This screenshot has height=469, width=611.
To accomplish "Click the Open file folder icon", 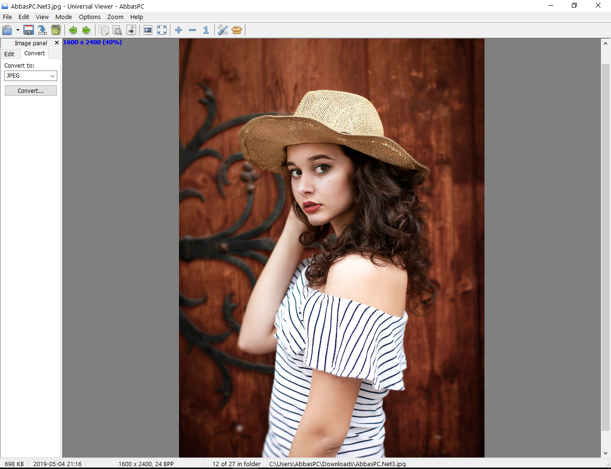I will click(x=7, y=30).
